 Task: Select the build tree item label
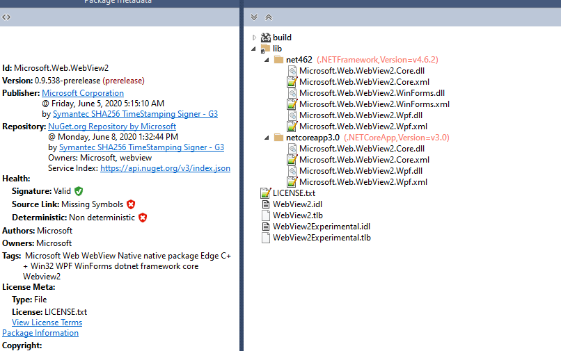pos(282,38)
